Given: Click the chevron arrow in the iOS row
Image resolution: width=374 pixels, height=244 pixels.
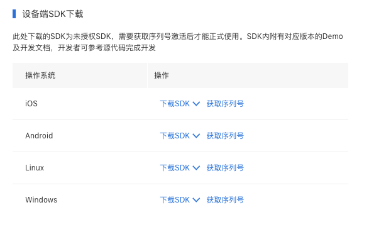Looking at the screenshot, I should pyautogui.click(x=196, y=104).
